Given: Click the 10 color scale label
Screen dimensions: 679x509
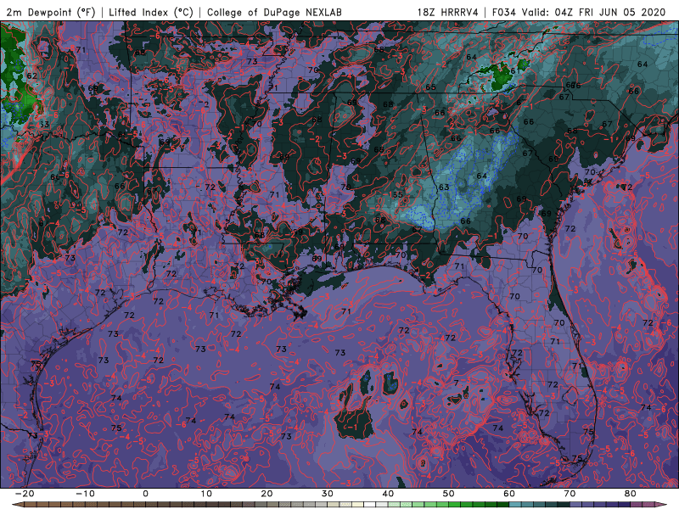Looking at the screenshot, I should (x=206, y=494).
